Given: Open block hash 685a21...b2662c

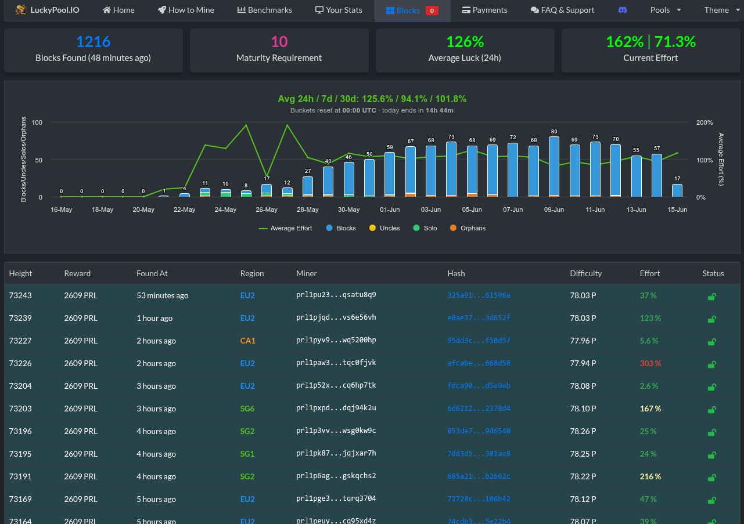Looking at the screenshot, I should pyautogui.click(x=479, y=476).
